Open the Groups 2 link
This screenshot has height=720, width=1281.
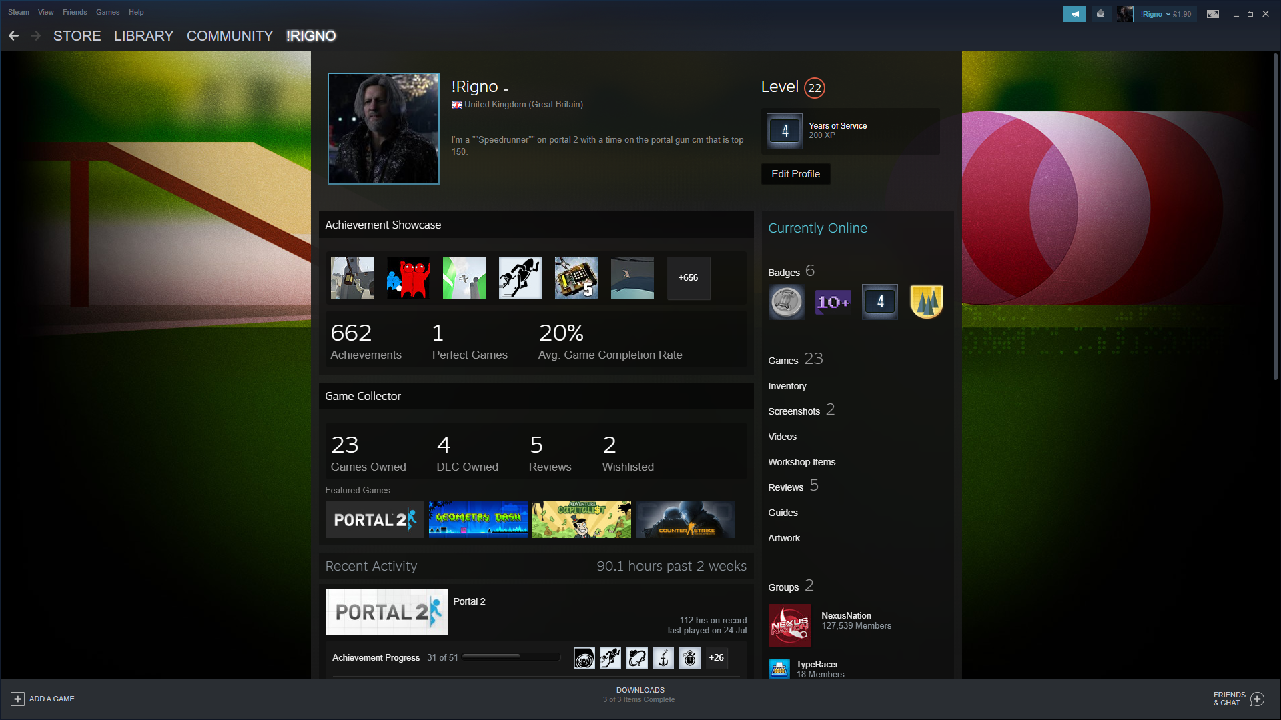tap(791, 586)
